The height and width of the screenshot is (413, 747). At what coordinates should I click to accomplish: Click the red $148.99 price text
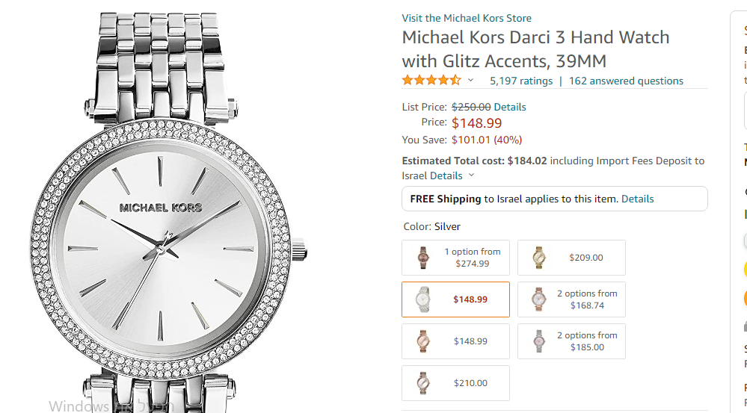(x=476, y=123)
